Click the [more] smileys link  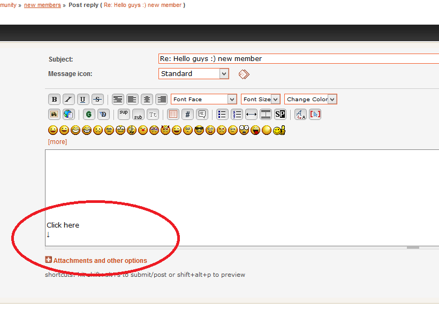click(x=57, y=142)
